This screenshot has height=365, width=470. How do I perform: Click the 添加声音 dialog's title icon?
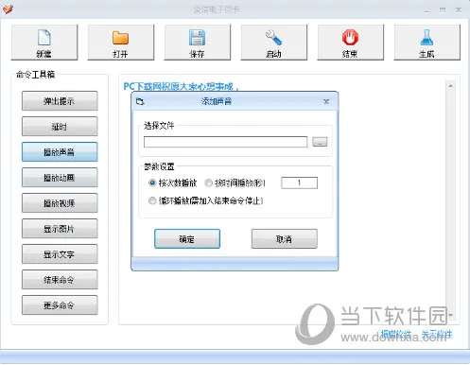tap(140, 101)
